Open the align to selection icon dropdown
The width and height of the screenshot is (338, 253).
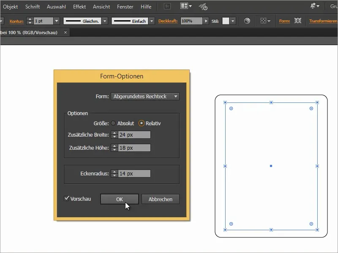click(265, 21)
